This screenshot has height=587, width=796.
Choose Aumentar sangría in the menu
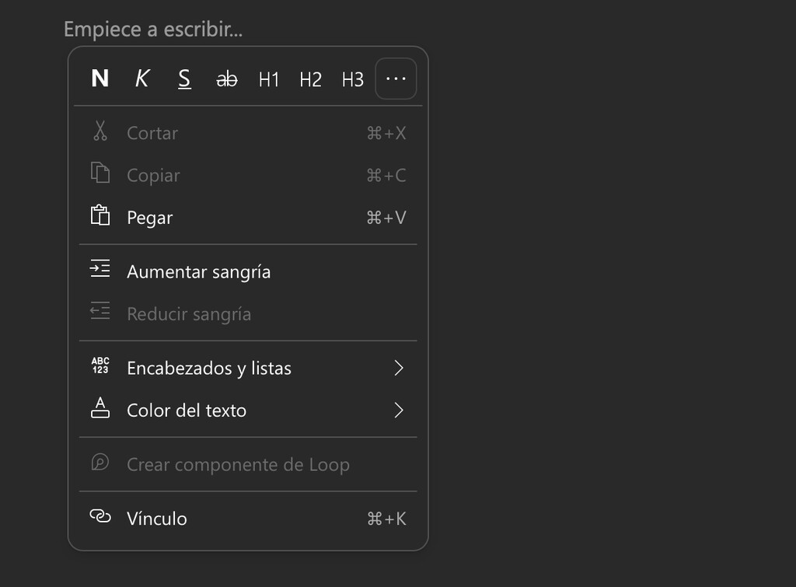coord(198,271)
